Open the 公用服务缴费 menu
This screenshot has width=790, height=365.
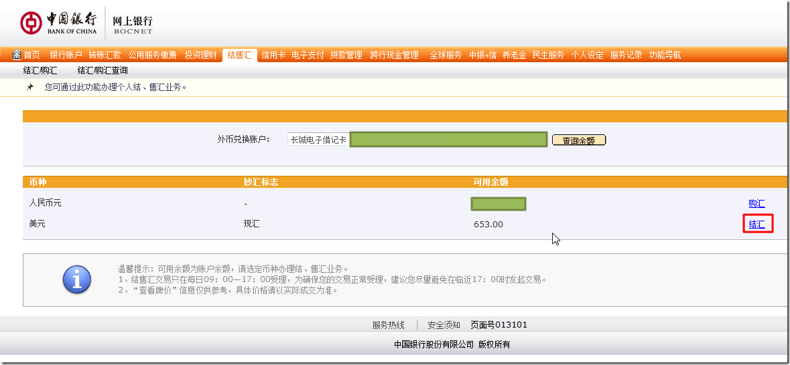click(x=153, y=55)
